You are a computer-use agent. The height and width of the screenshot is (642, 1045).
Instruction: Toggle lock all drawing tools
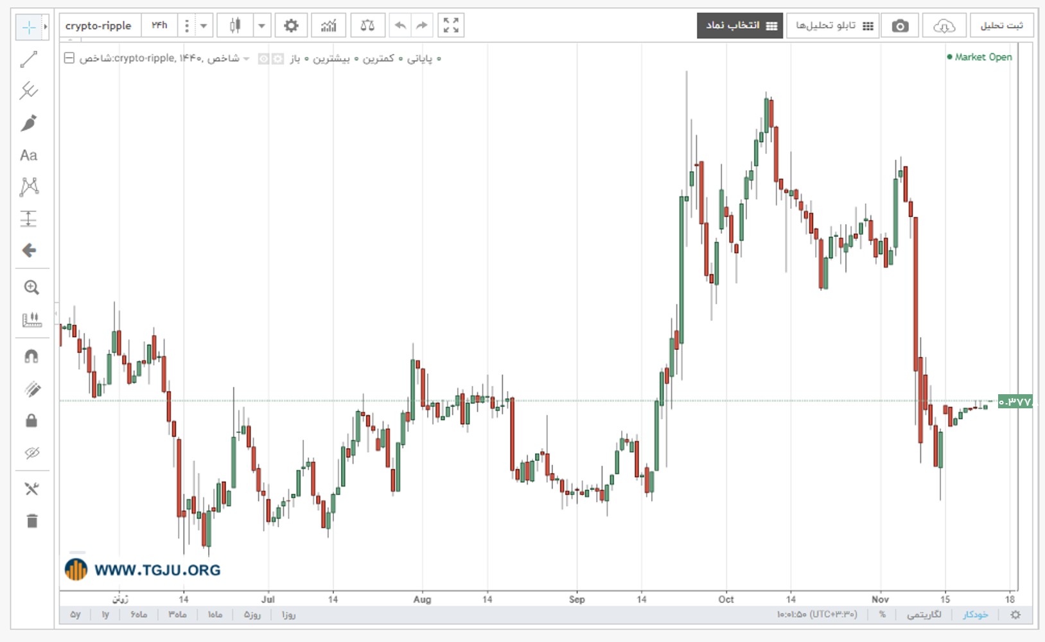[31, 421]
